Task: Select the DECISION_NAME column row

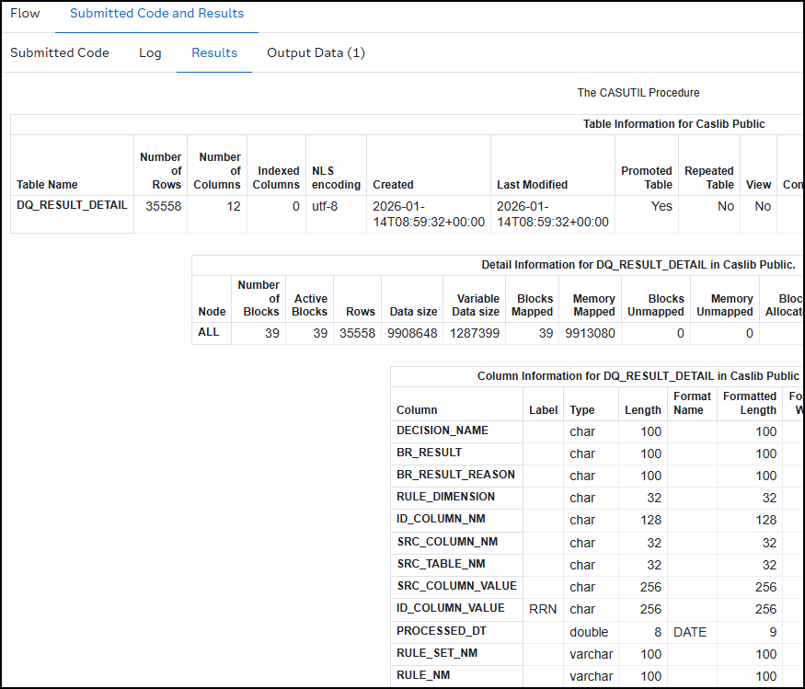Action: click(x=598, y=431)
